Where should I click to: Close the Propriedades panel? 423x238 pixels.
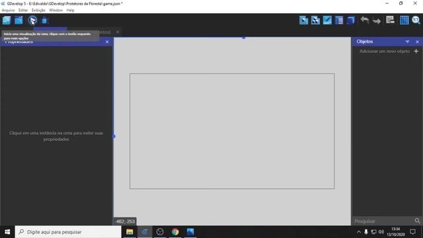(x=107, y=42)
